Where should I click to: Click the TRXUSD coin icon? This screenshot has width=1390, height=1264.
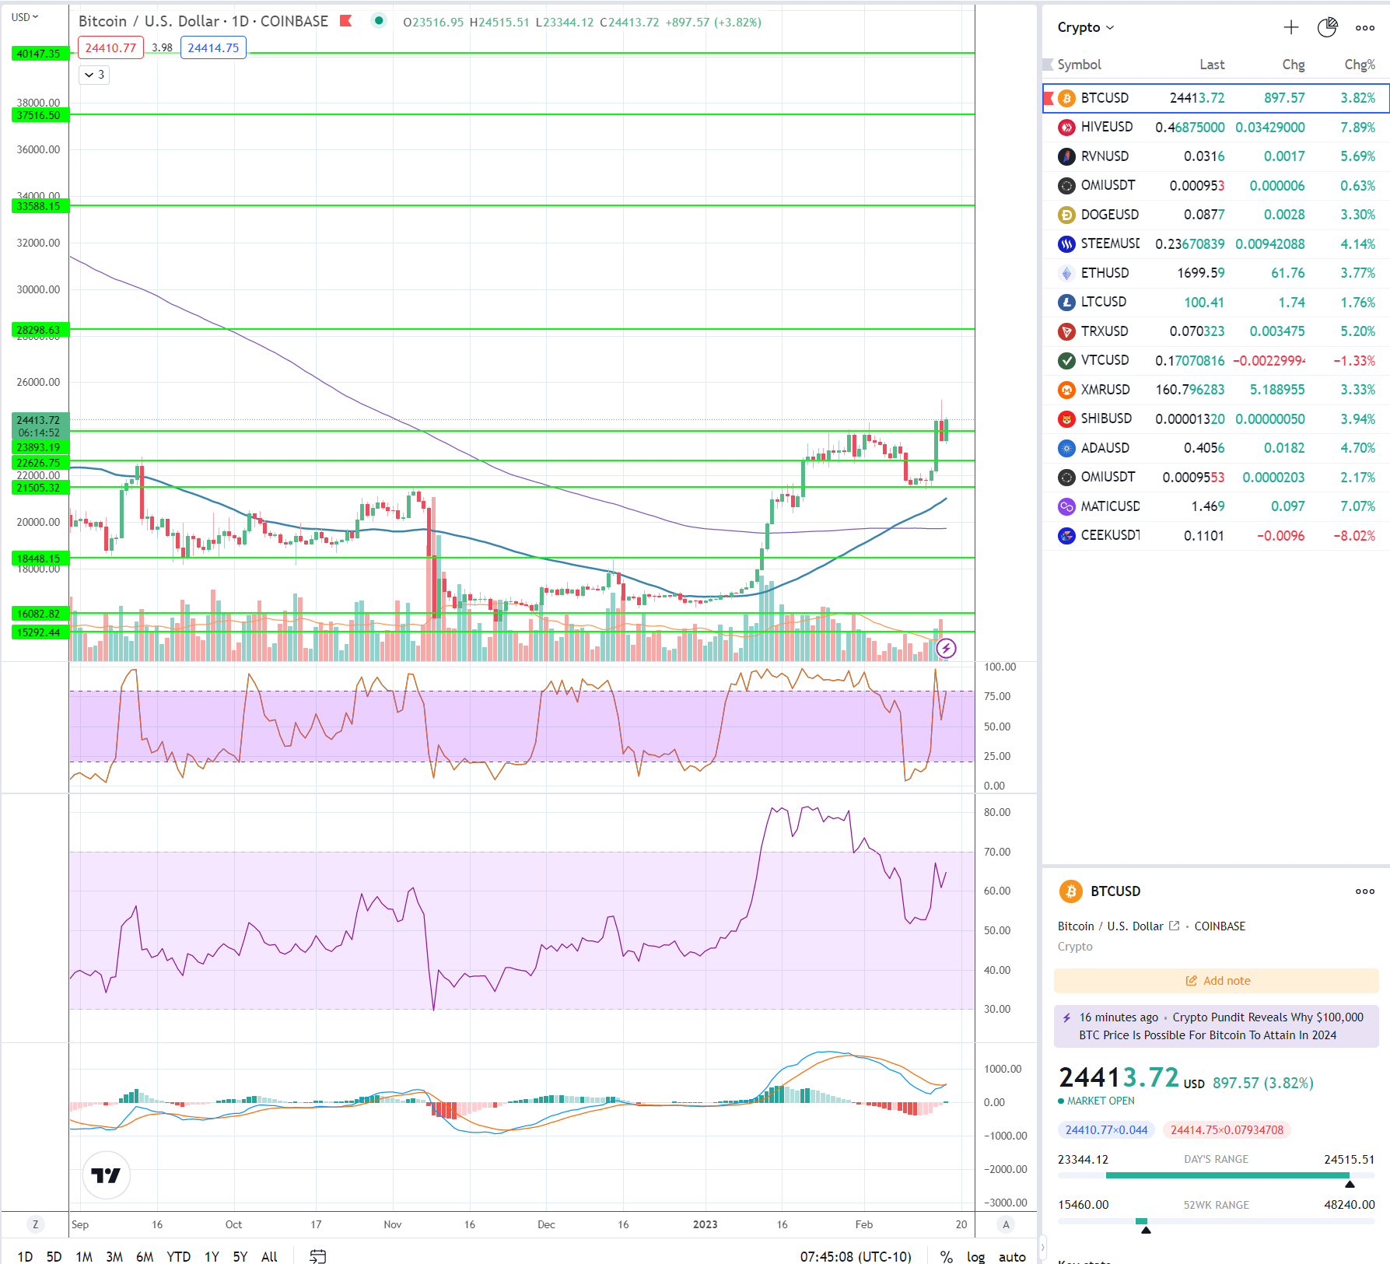1066,331
